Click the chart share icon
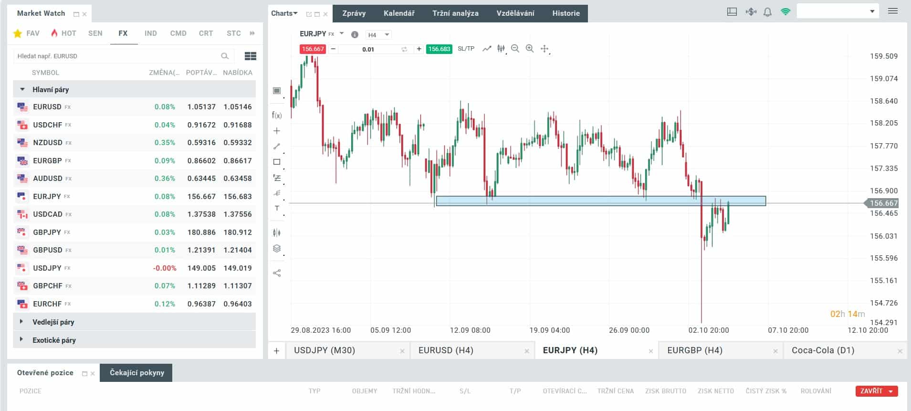Image resolution: width=911 pixels, height=411 pixels. [276, 273]
